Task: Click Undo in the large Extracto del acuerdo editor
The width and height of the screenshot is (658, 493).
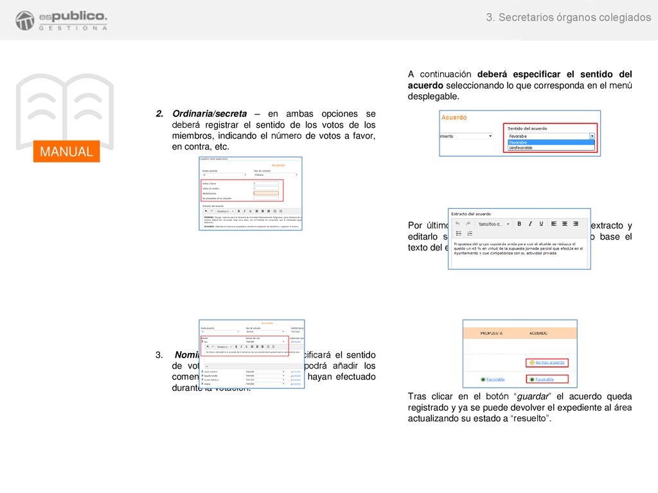Action: pyautogui.click(x=458, y=224)
